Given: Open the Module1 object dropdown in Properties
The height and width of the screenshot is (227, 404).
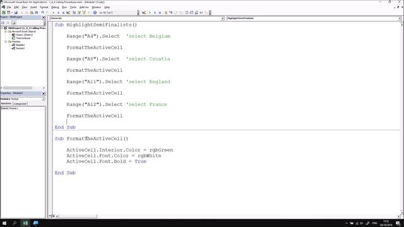Looking at the screenshot, I should tap(43, 99).
